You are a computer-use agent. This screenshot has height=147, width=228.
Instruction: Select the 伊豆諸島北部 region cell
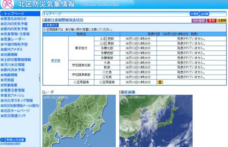pos(81,65)
